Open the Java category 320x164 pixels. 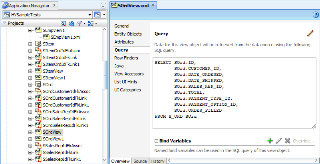tap(119, 66)
